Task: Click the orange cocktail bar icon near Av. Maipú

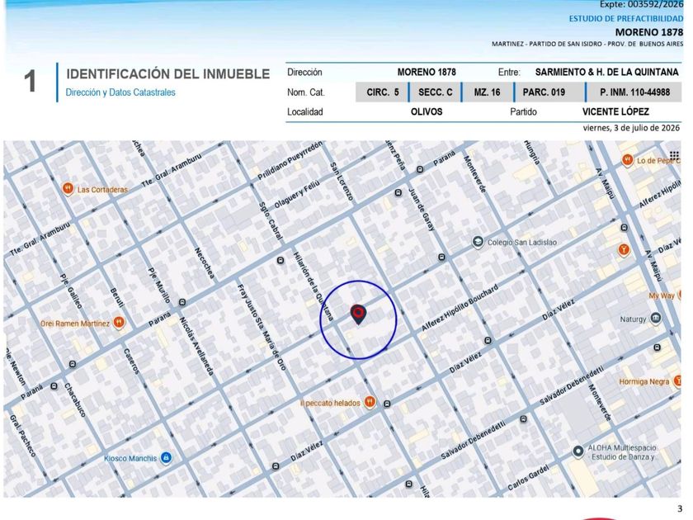Action: pyautogui.click(x=624, y=250)
